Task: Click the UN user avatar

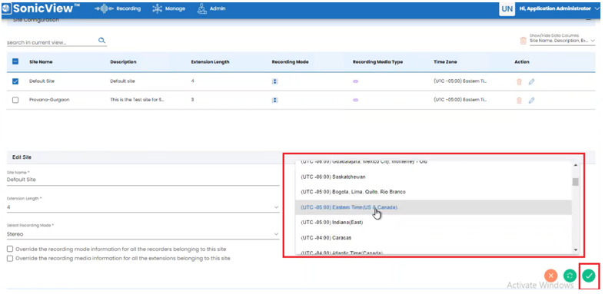Action: tap(507, 9)
